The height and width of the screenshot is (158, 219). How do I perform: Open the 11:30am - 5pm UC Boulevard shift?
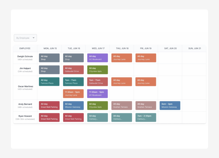coord(97,94)
